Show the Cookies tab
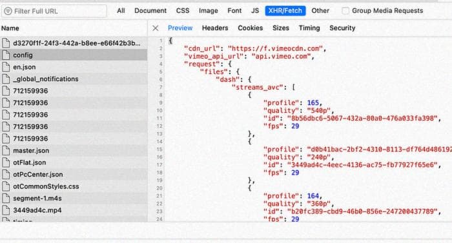The width and height of the screenshot is (452, 243). 251,28
